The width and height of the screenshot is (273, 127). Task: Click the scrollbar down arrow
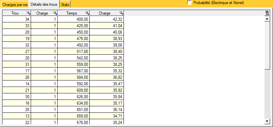click(267, 121)
